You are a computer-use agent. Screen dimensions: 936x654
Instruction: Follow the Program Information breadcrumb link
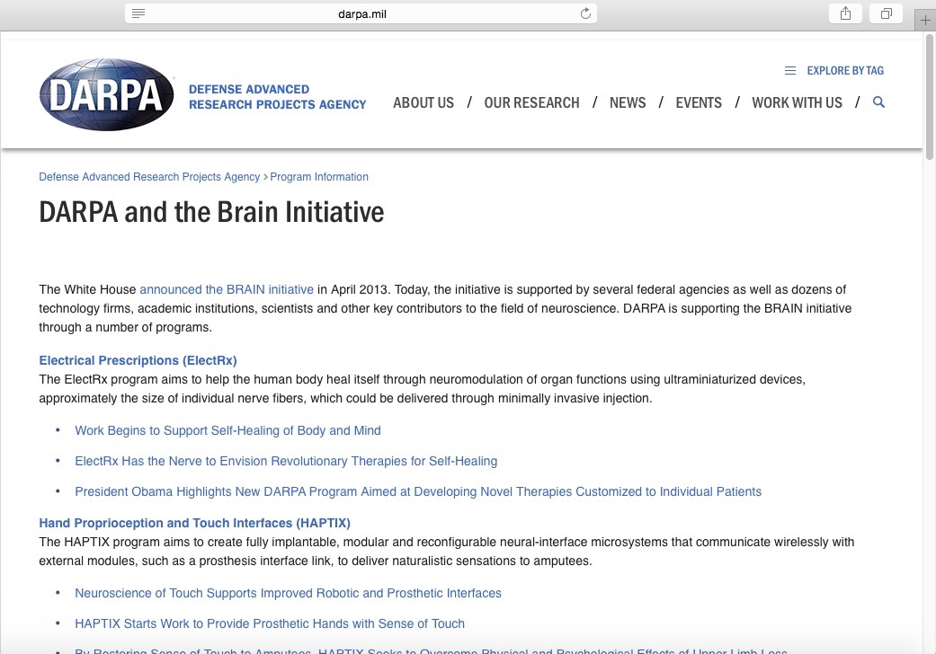[319, 177]
